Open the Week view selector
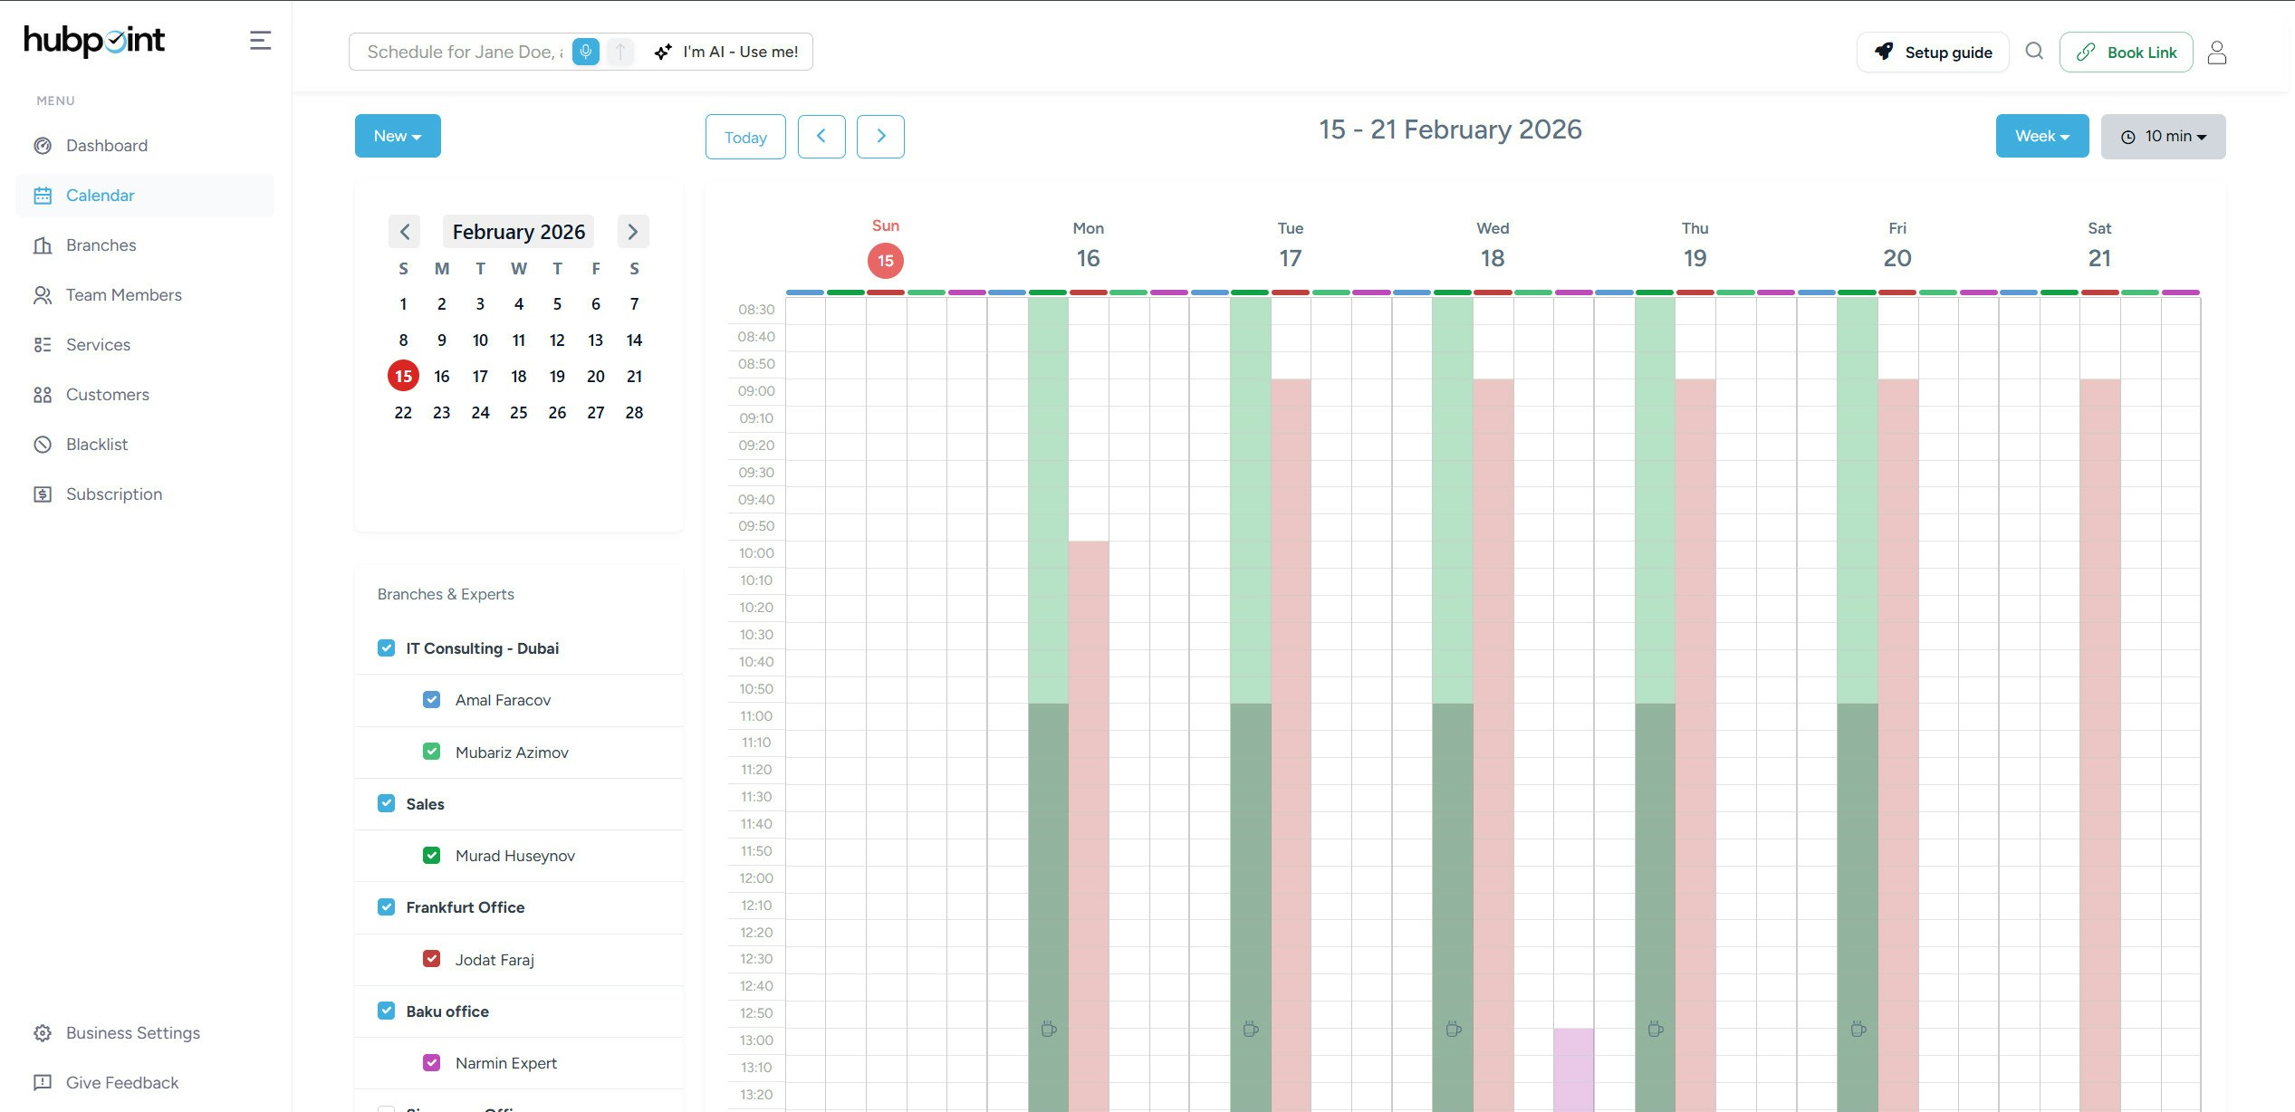2295x1112 pixels. [x=2041, y=135]
